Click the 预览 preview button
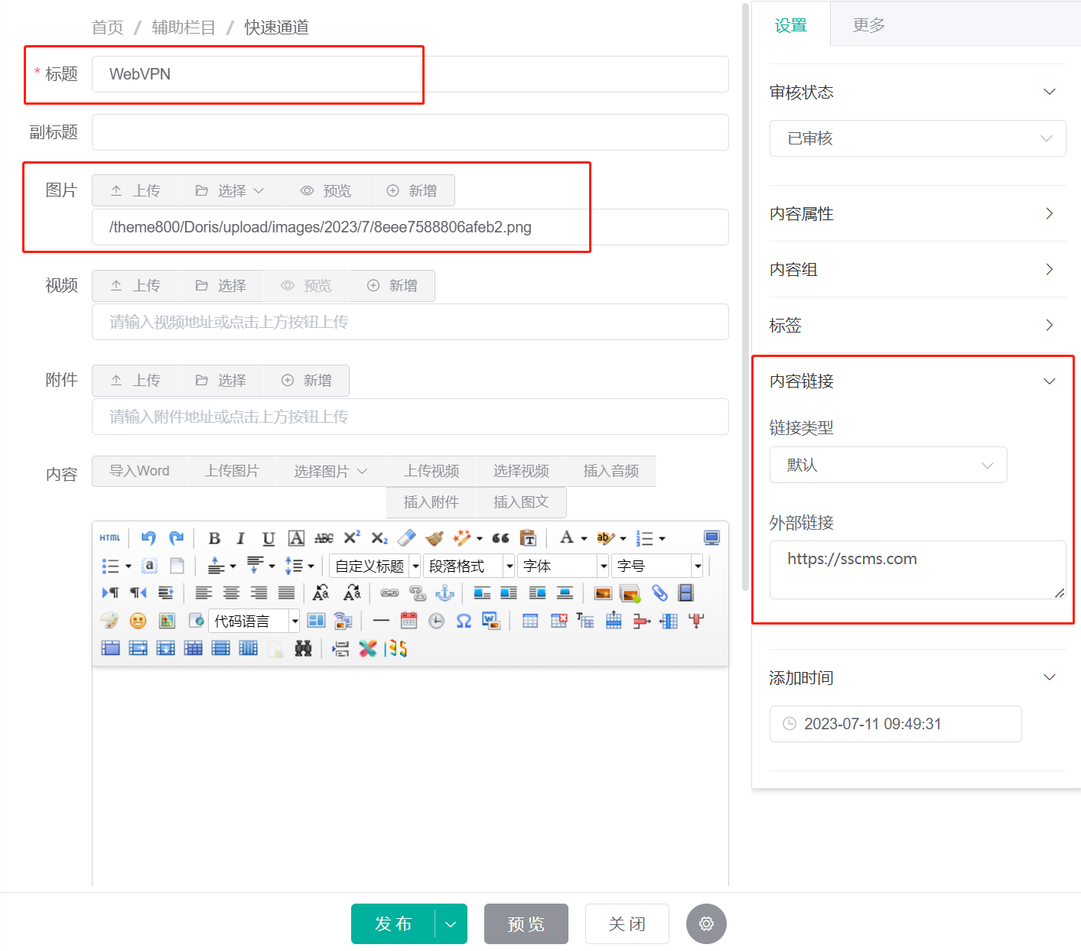This screenshot has width=1081, height=951. [x=526, y=923]
